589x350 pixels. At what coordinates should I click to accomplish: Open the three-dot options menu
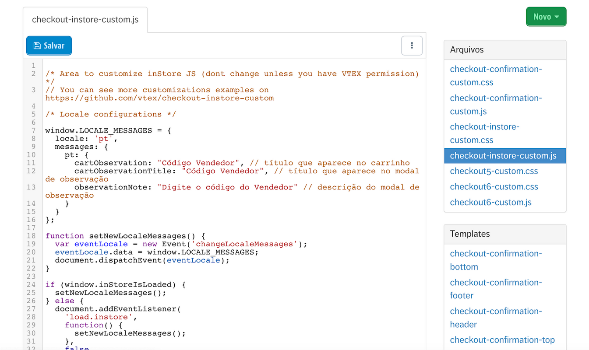pyautogui.click(x=412, y=45)
